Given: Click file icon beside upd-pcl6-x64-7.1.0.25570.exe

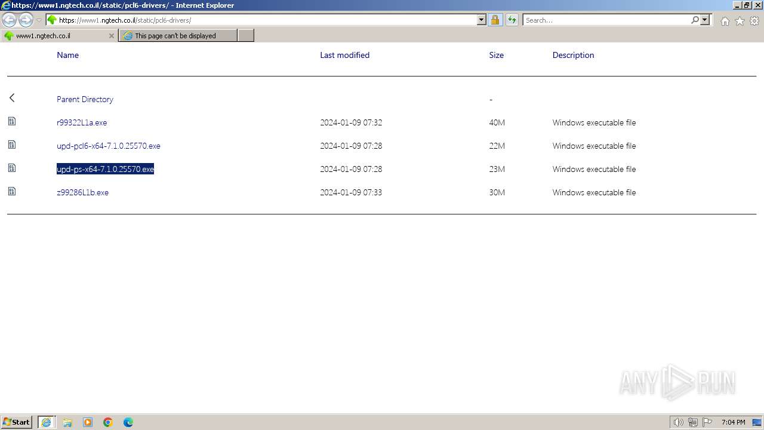Looking at the screenshot, I should pyautogui.click(x=12, y=145).
